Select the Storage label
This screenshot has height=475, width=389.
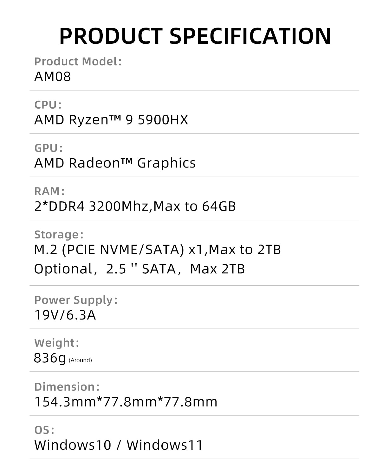[x=59, y=235]
